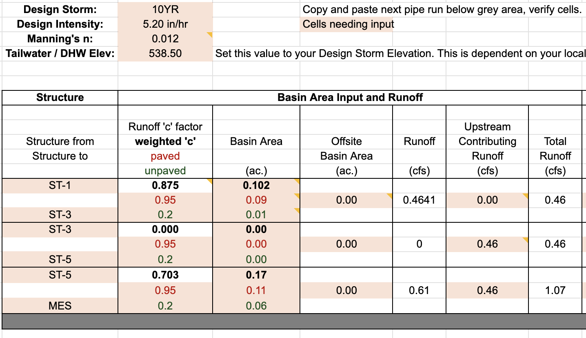The width and height of the screenshot is (586, 338).
Task: Click the 'Cells needing input' legend cell
Action: [x=346, y=24]
